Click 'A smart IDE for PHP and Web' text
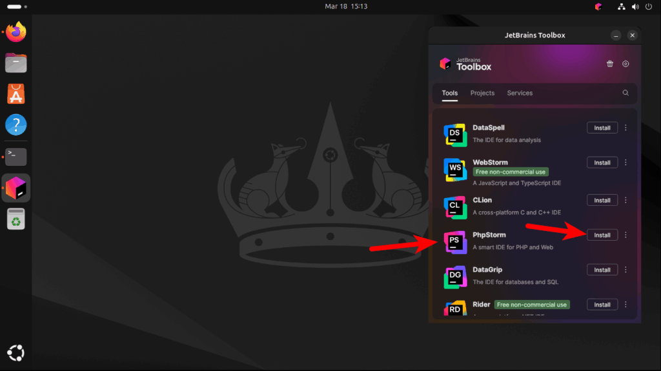This screenshot has height=371, width=661. 513,247
